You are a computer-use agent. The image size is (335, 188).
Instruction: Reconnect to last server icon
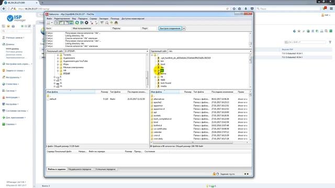(x=96, y=22)
